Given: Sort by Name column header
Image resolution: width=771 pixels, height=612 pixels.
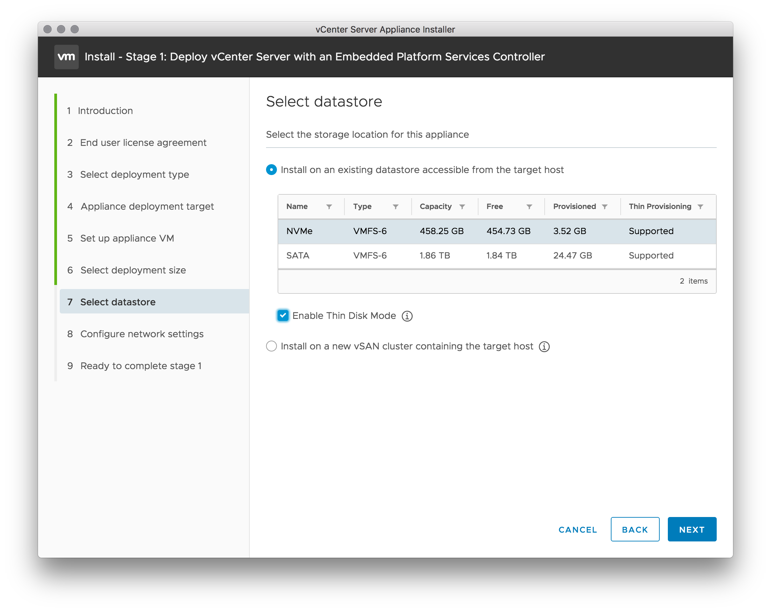Looking at the screenshot, I should tap(297, 207).
